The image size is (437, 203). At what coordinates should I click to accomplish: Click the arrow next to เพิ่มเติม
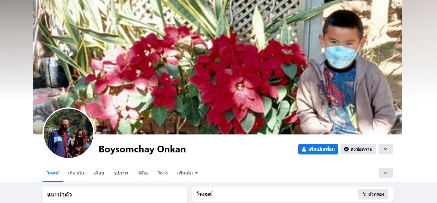[196, 173]
